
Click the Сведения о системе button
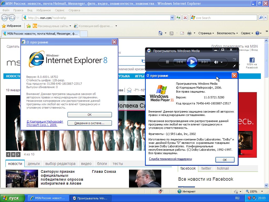(x=90, y=123)
